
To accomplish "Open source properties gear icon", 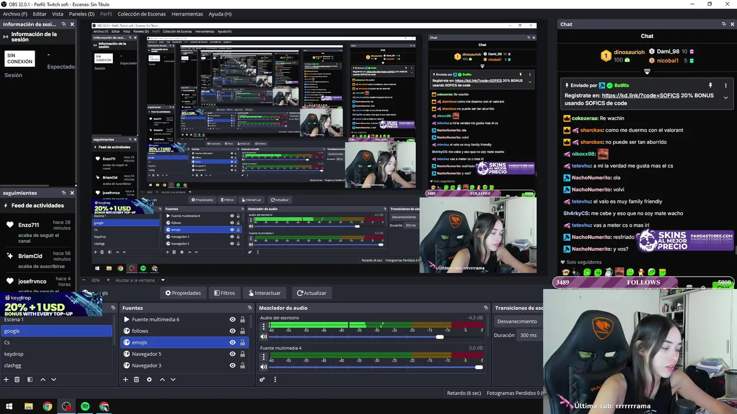I will click(x=149, y=379).
